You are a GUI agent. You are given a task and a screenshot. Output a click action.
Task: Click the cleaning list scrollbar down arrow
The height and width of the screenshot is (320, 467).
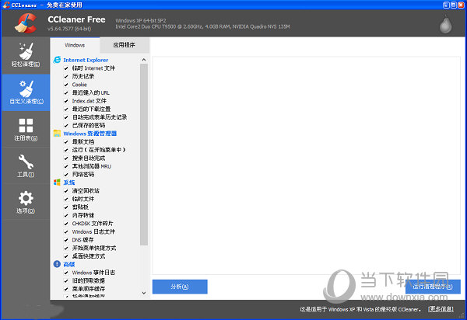point(144,293)
